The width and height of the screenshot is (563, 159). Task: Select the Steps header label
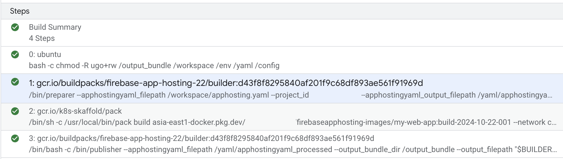click(x=20, y=11)
